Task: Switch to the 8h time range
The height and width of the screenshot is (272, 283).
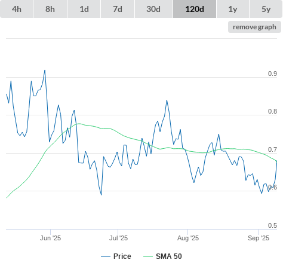Action: (x=50, y=9)
